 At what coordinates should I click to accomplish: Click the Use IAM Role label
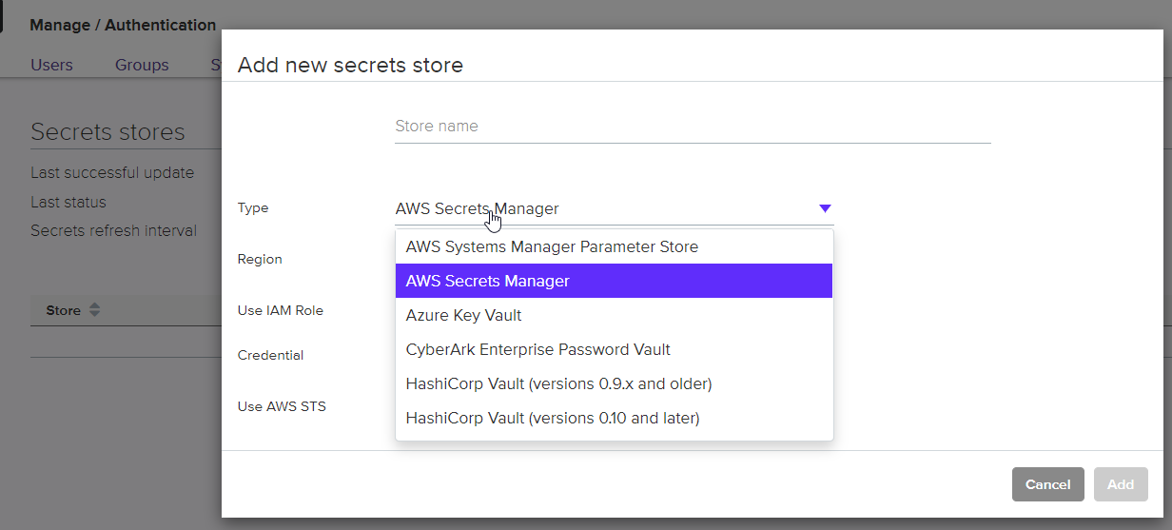coord(280,310)
